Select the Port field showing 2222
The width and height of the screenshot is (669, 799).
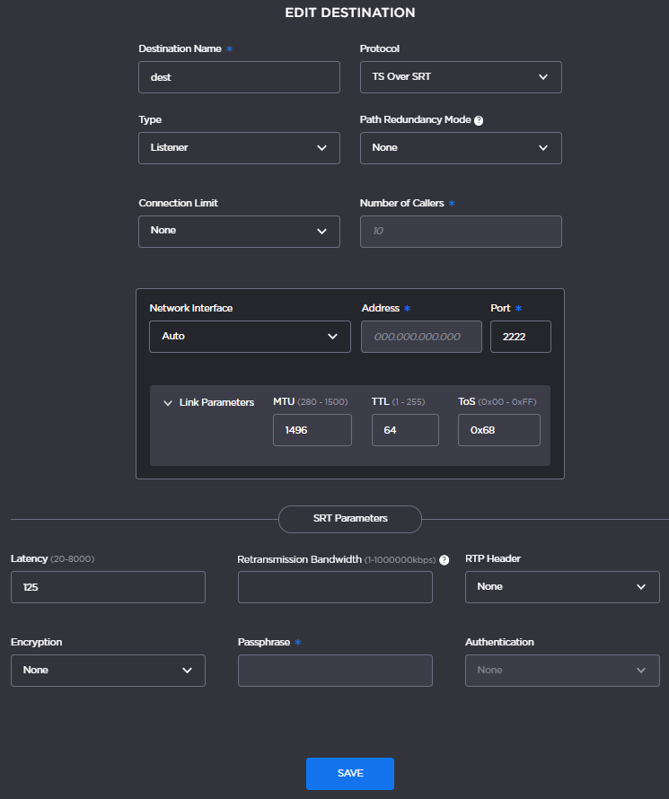pos(521,337)
